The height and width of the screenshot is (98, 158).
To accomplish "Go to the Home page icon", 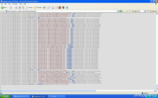I will 23,8.
